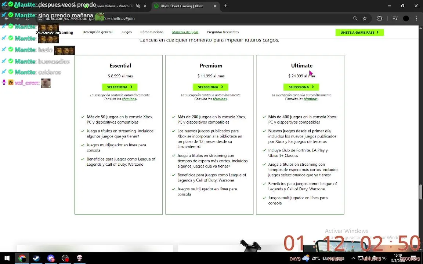Viewport: 423px width, 264px height.
Task: Open the Chrome profile avatar
Action: pyautogui.click(x=406, y=19)
